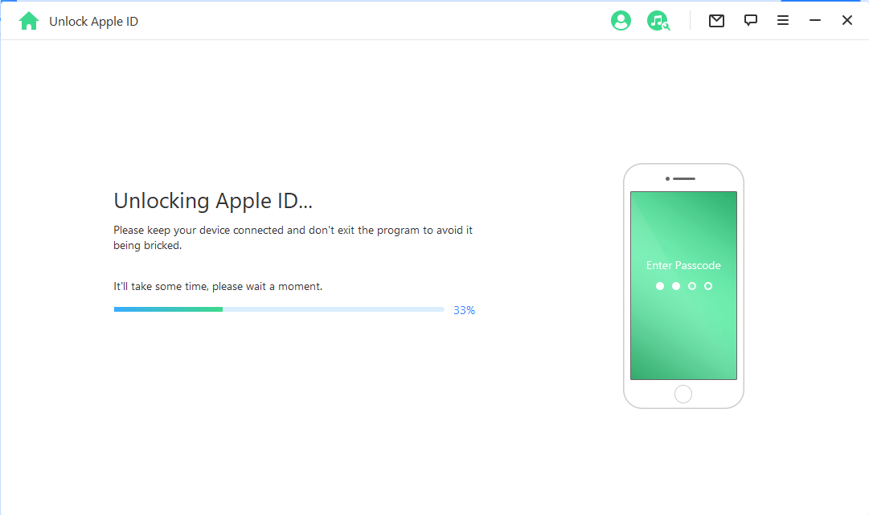This screenshot has width=869, height=515.
Task: Select the first passcode dot on phone
Action: pyautogui.click(x=660, y=285)
